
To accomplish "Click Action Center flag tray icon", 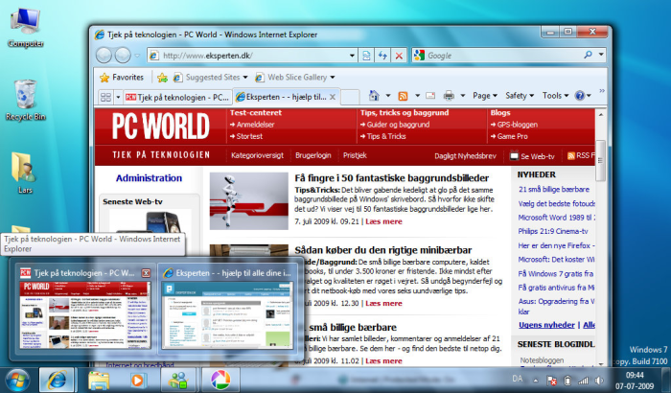I will point(551,381).
